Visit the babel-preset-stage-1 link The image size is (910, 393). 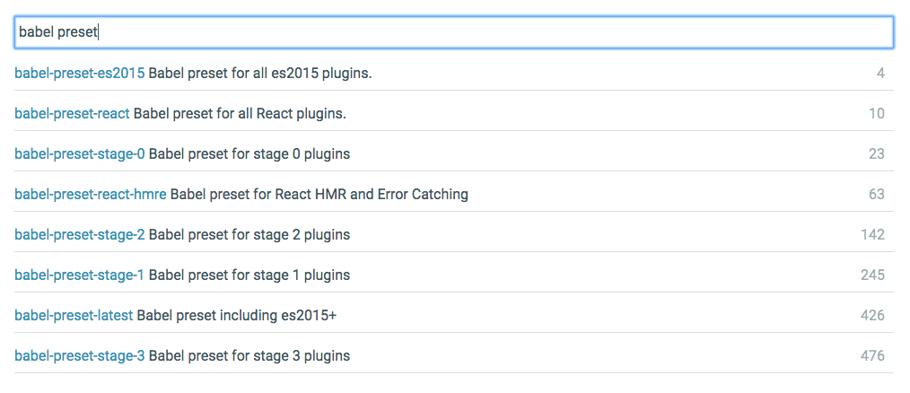click(x=80, y=275)
